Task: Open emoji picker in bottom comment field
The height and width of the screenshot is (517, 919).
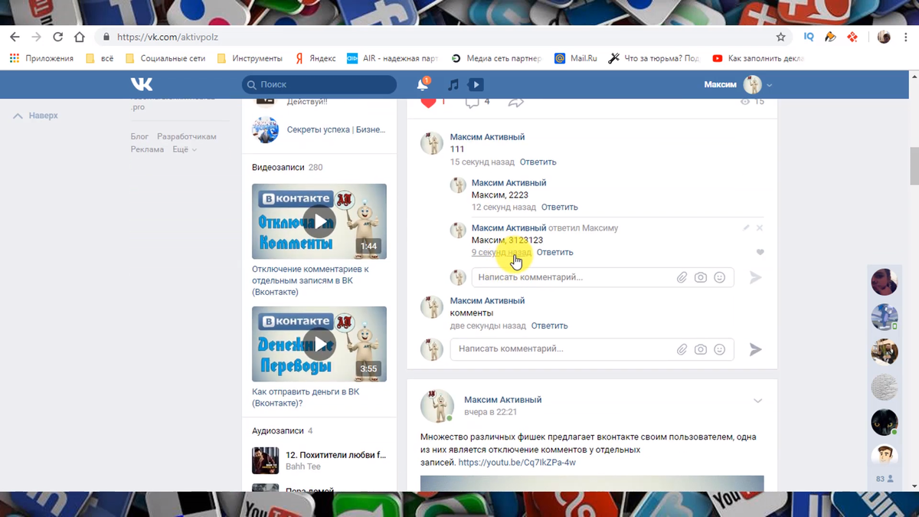Action: [x=720, y=349]
